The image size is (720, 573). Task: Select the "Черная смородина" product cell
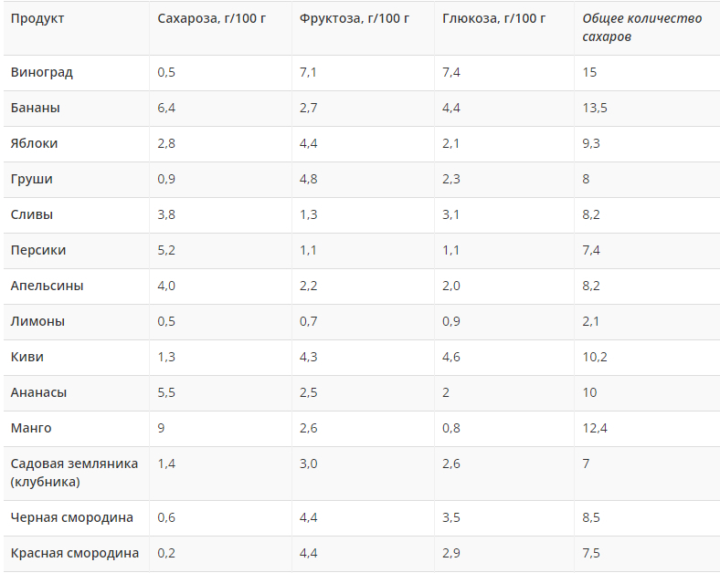[x=72, y=517]
